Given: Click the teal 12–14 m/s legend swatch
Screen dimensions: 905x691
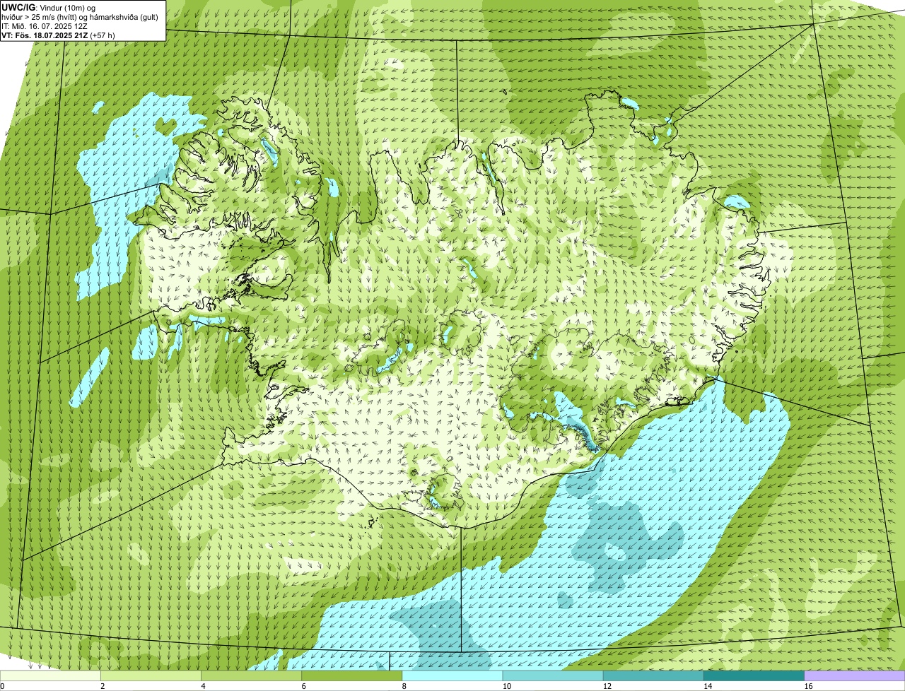Looking at the screenshot, I should (653, 675).
